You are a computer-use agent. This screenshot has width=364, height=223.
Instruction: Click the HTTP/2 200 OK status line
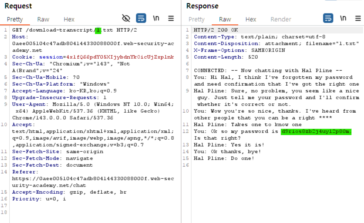point(216,30)
